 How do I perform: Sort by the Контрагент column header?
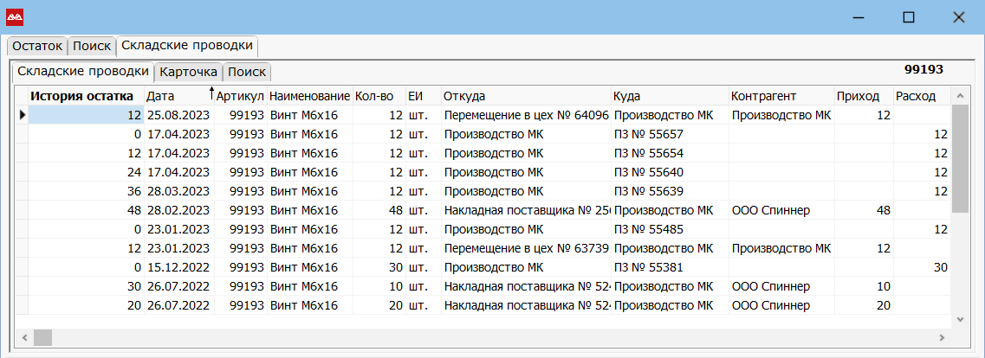point(763,96)
